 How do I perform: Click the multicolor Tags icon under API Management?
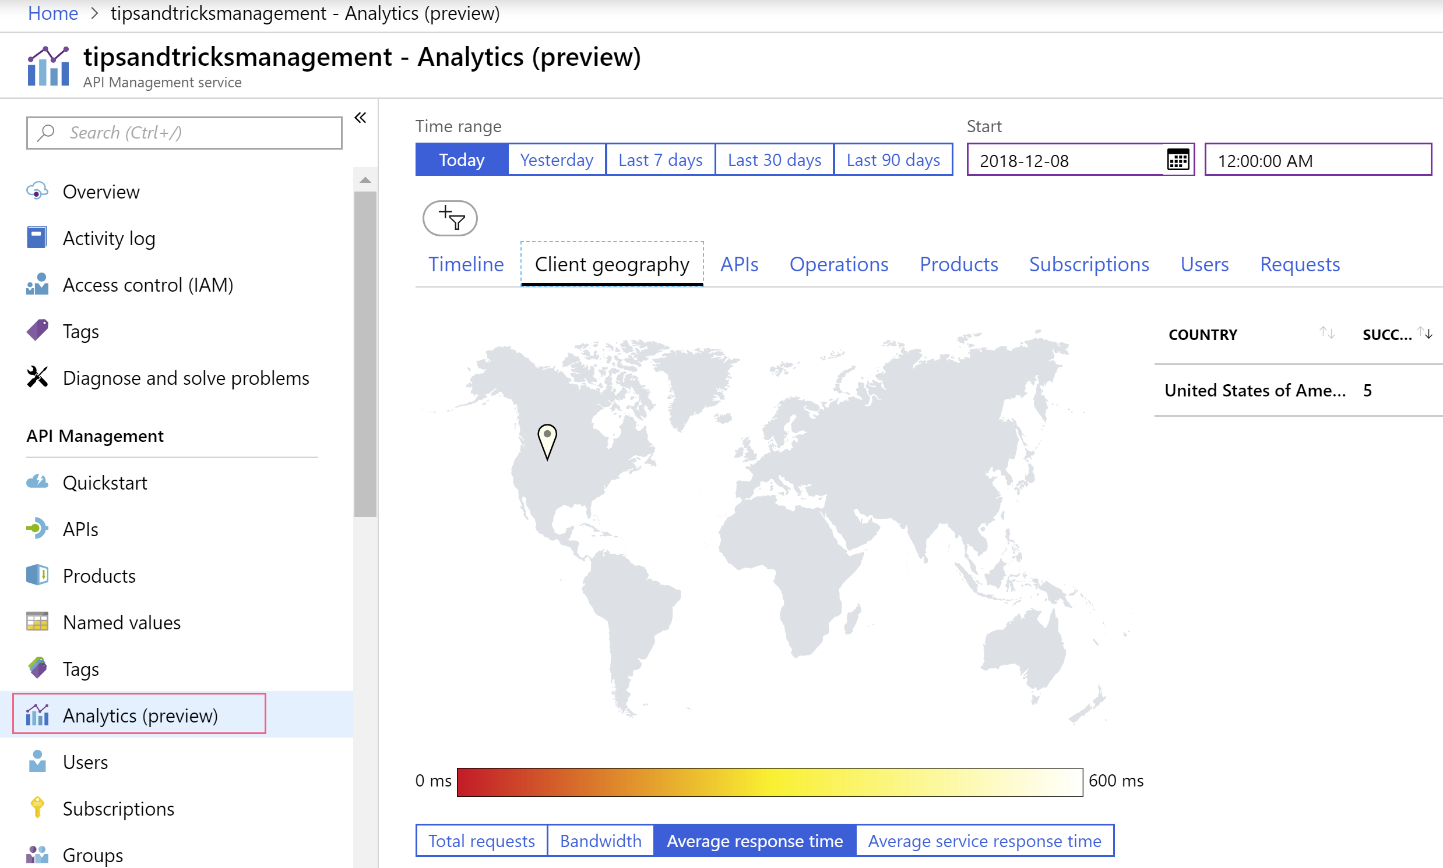pos(37,668)
